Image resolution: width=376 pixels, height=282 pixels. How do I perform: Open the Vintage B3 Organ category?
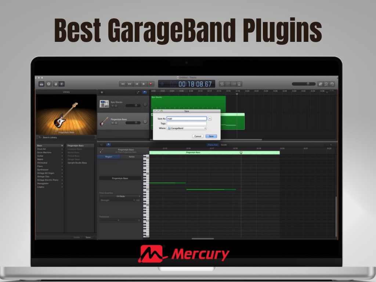(x=50, y=173)
